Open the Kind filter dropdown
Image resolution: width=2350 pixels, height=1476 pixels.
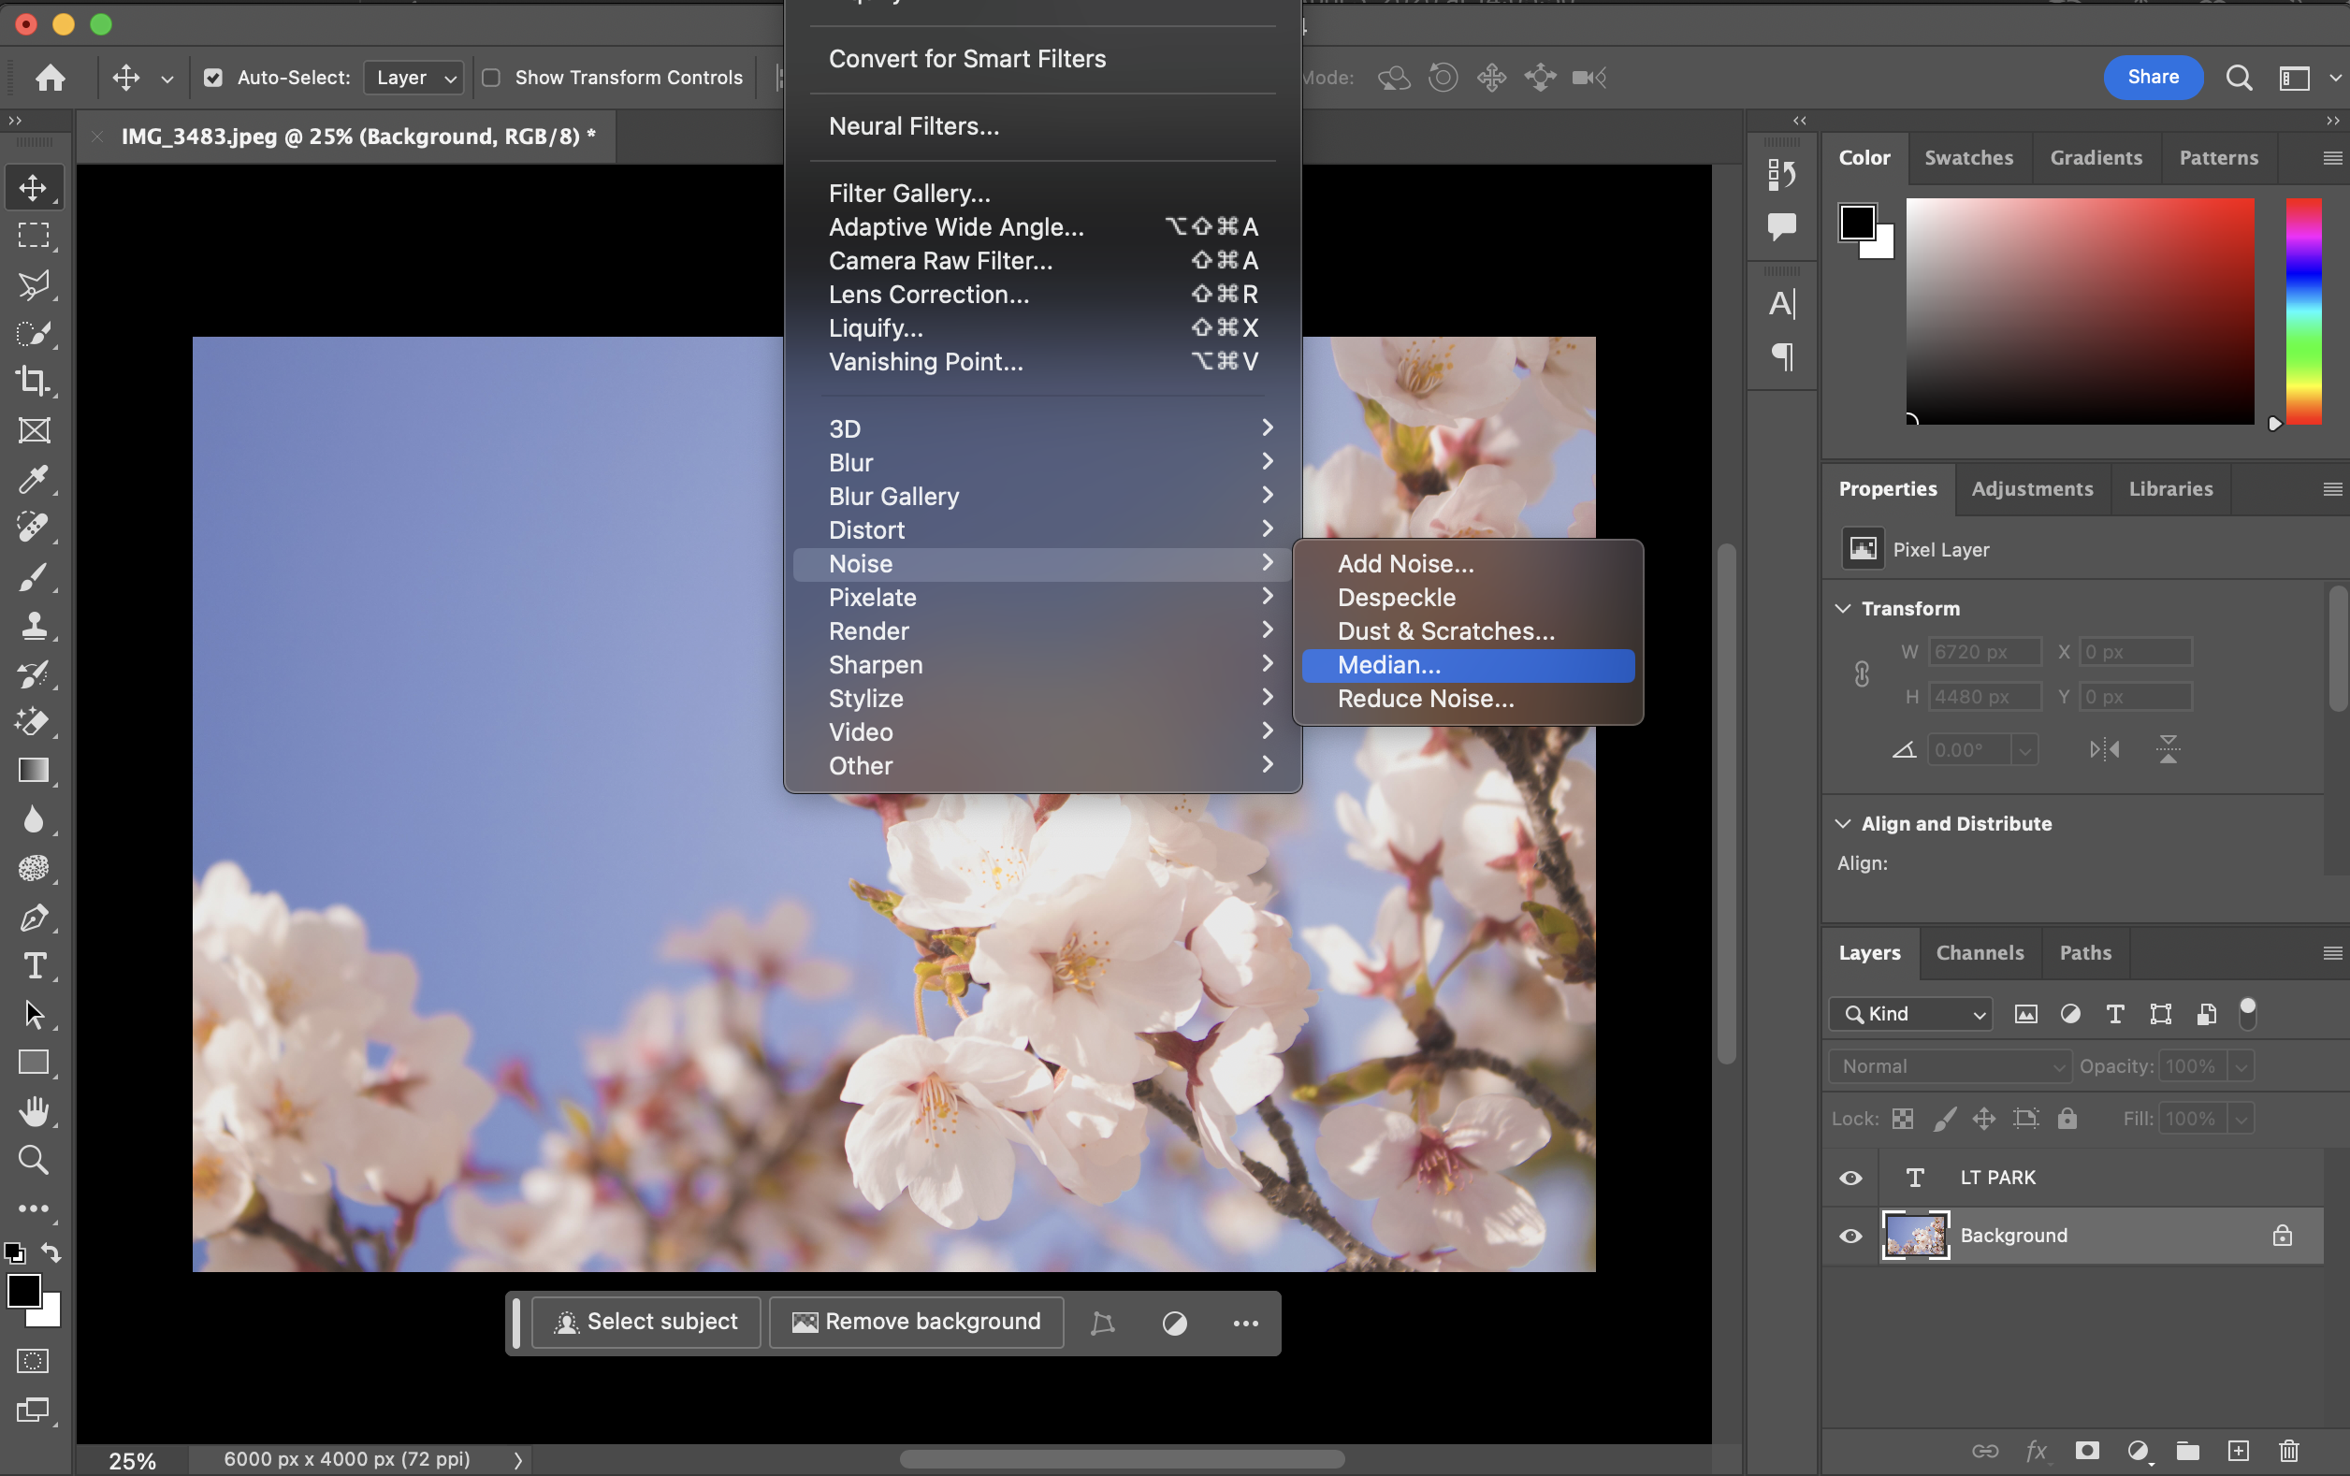1911,1014
